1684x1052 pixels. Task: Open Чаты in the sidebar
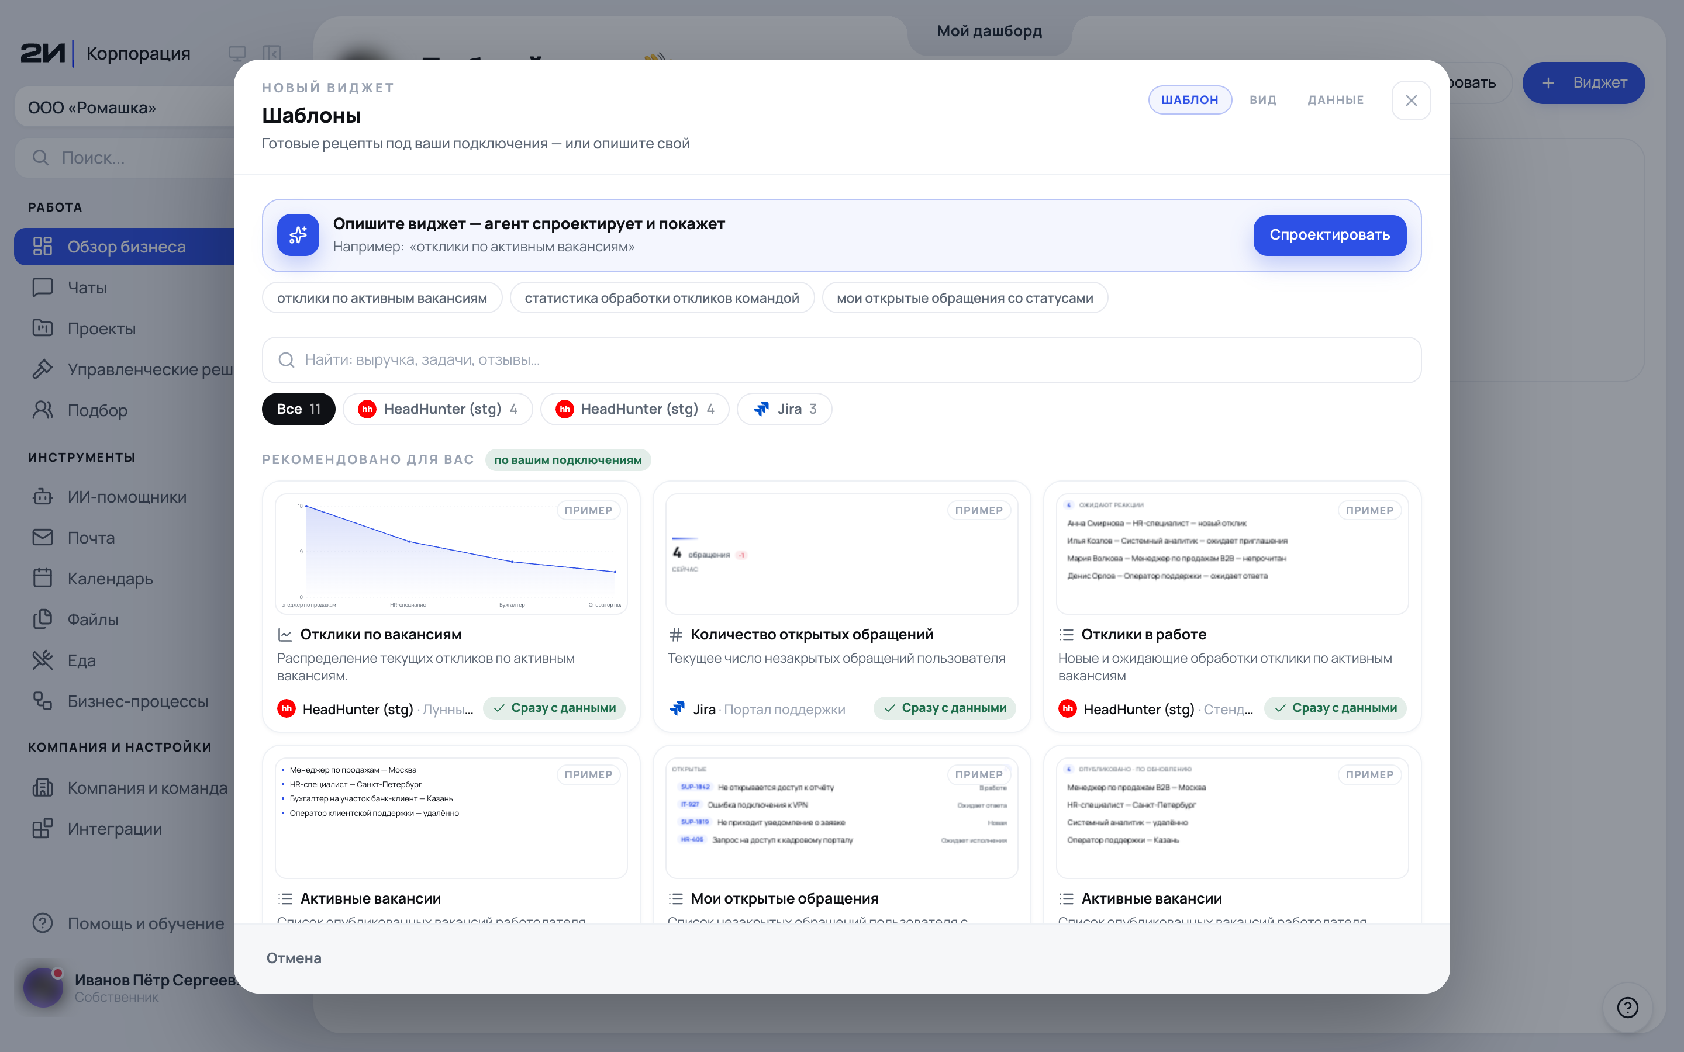87,288
